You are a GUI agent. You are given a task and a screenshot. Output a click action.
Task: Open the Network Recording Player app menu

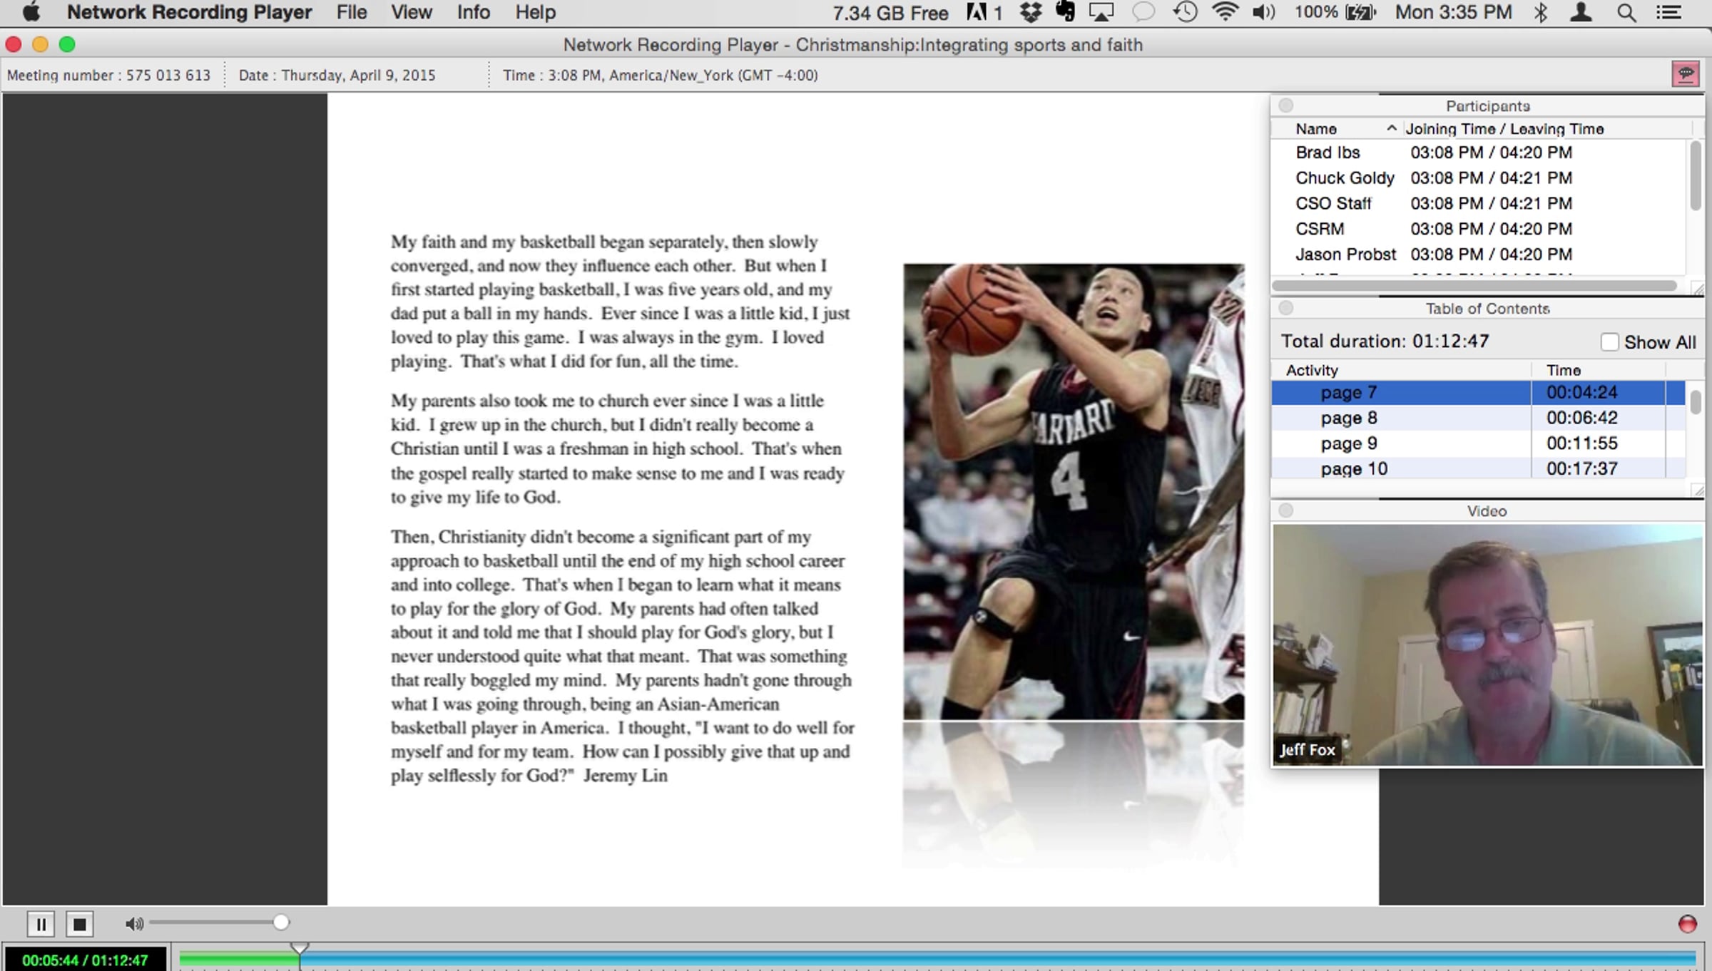coord(190,13)
